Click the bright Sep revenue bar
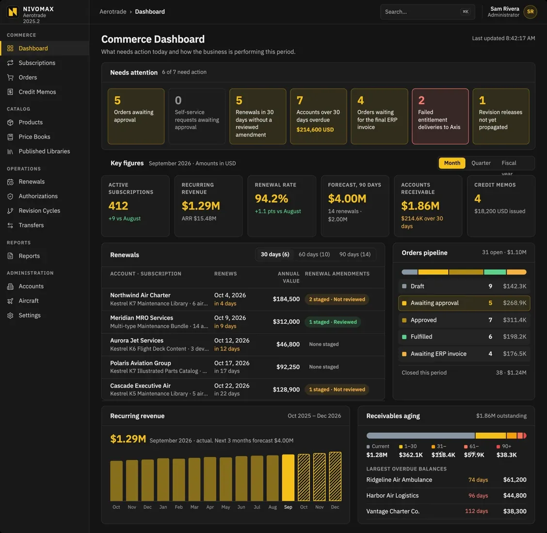This screenshot has width=547, height=533. tap(288, 478)
